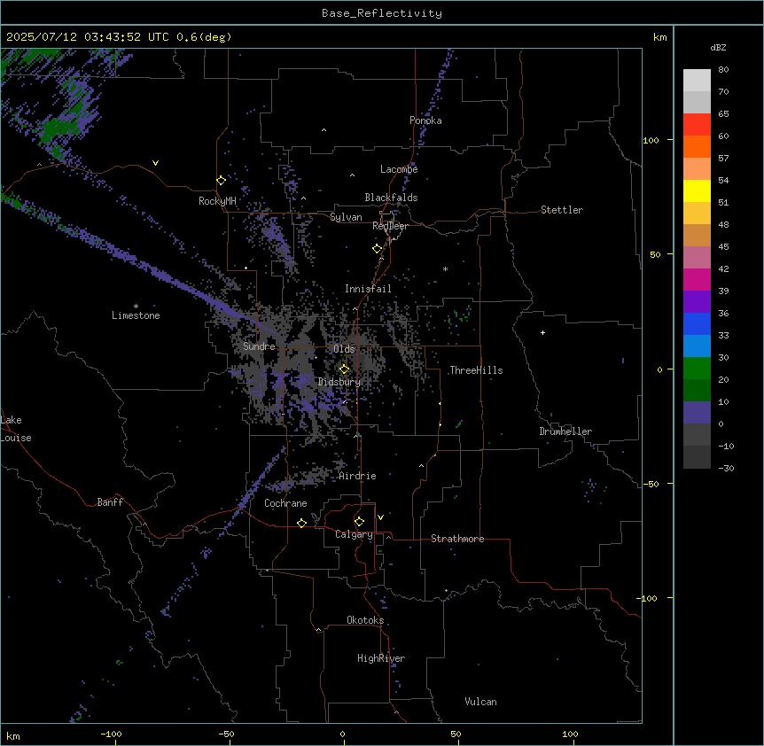This screenshot has height=746, width=764.
Task: Click the Innisfail city label
Action: pos(368,289)
